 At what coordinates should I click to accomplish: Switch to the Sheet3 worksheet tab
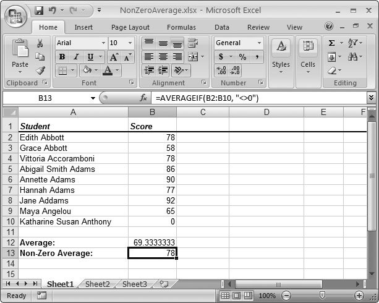coord(135,284)
